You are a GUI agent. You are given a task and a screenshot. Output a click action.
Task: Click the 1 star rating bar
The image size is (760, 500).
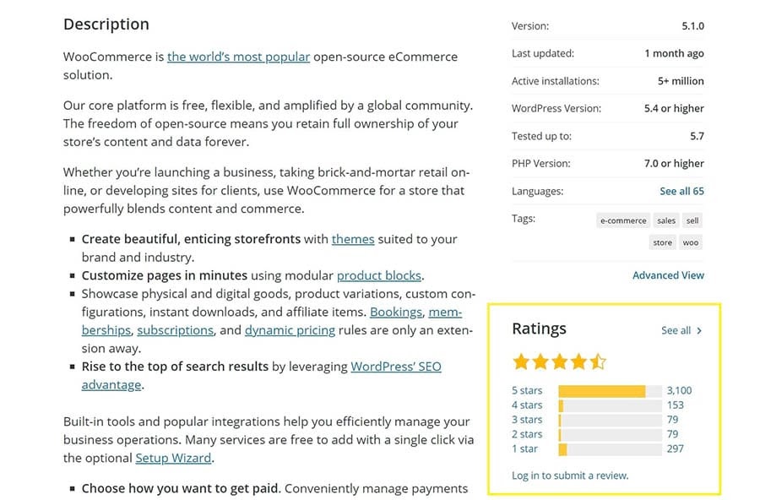[x=610, y=448]
